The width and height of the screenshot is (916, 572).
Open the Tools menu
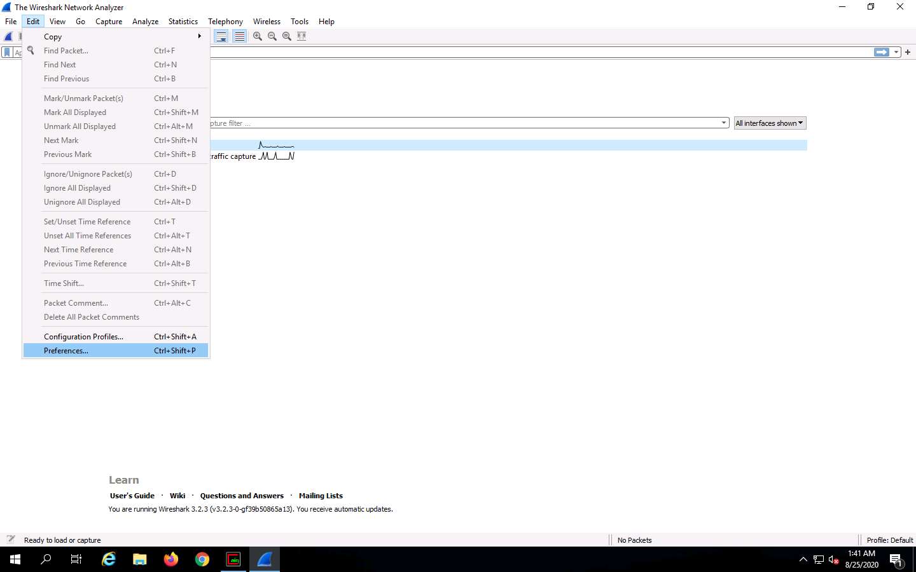pyautogui.click(x=299, y=21)
